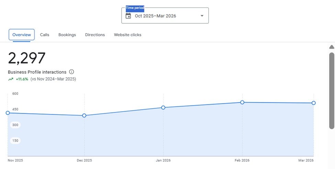Select the Overview tab

(x=22, y=35)
